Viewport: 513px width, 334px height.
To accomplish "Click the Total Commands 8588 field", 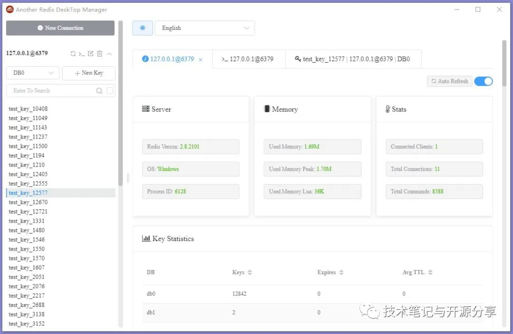I will (x=434, y=192).
